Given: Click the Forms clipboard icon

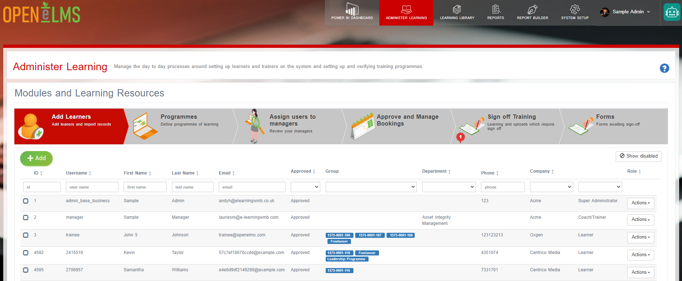Looking at the screenshot, I should coord(581,126).
